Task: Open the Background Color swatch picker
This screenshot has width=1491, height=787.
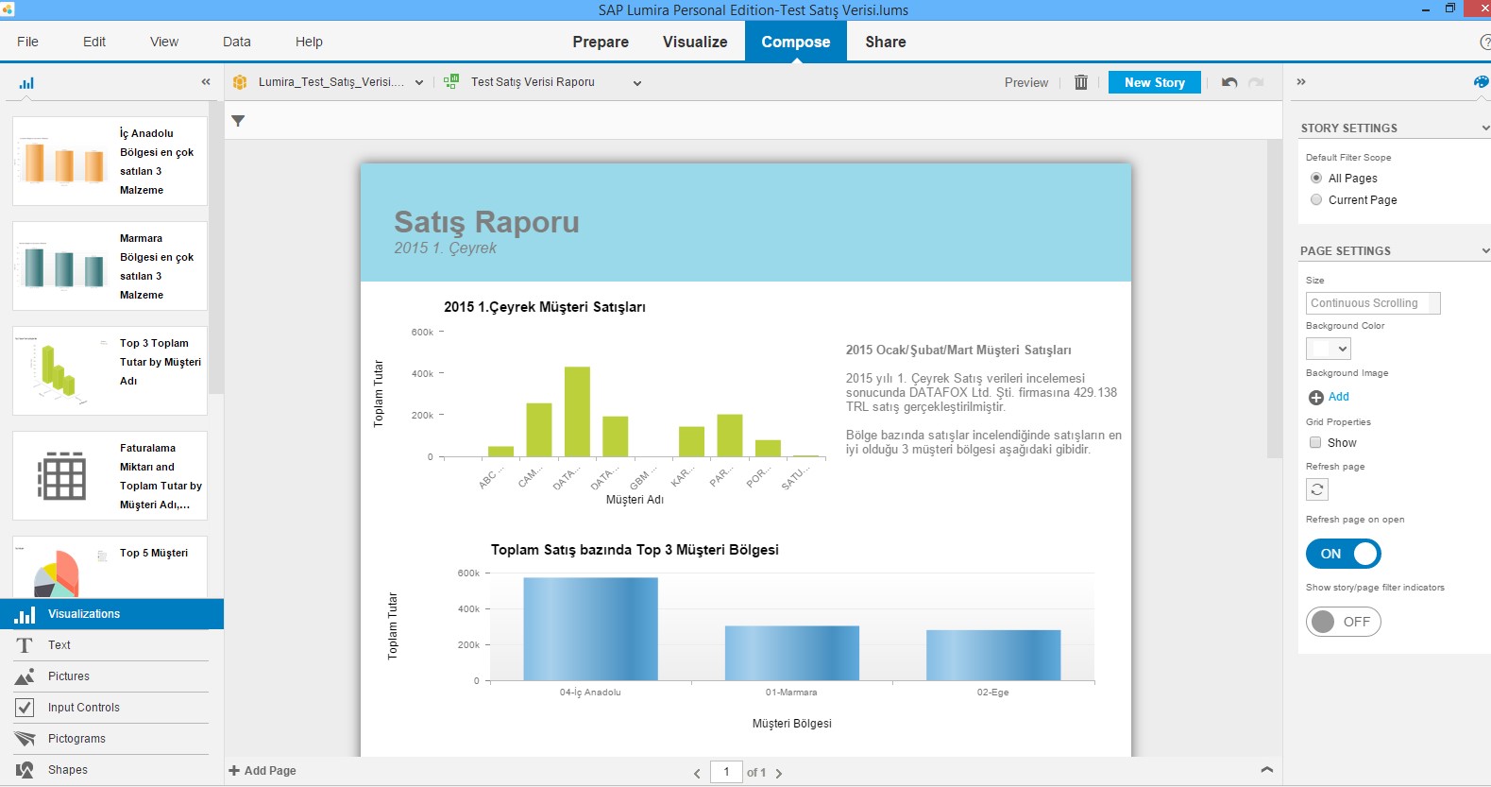Action: (1328, 349)
